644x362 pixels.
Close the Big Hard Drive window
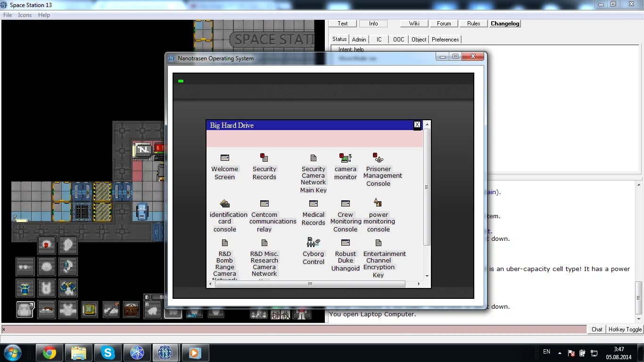(x=417, y=125)
